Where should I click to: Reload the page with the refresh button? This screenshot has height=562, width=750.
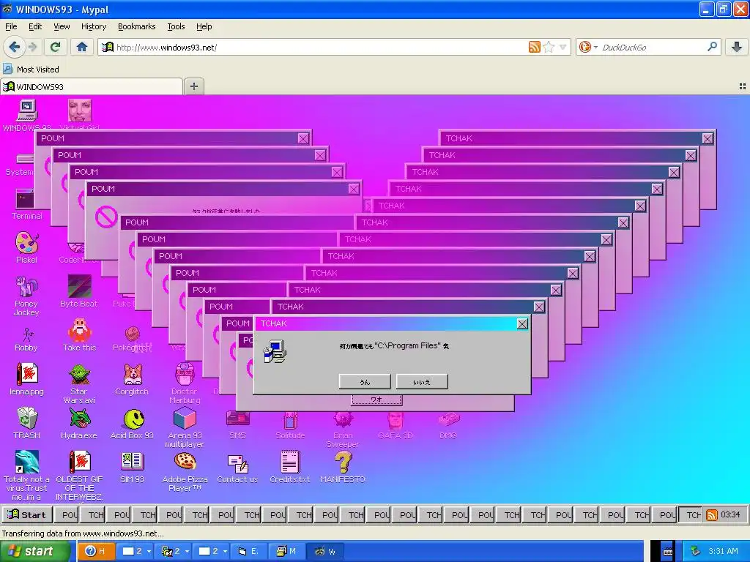55,47
